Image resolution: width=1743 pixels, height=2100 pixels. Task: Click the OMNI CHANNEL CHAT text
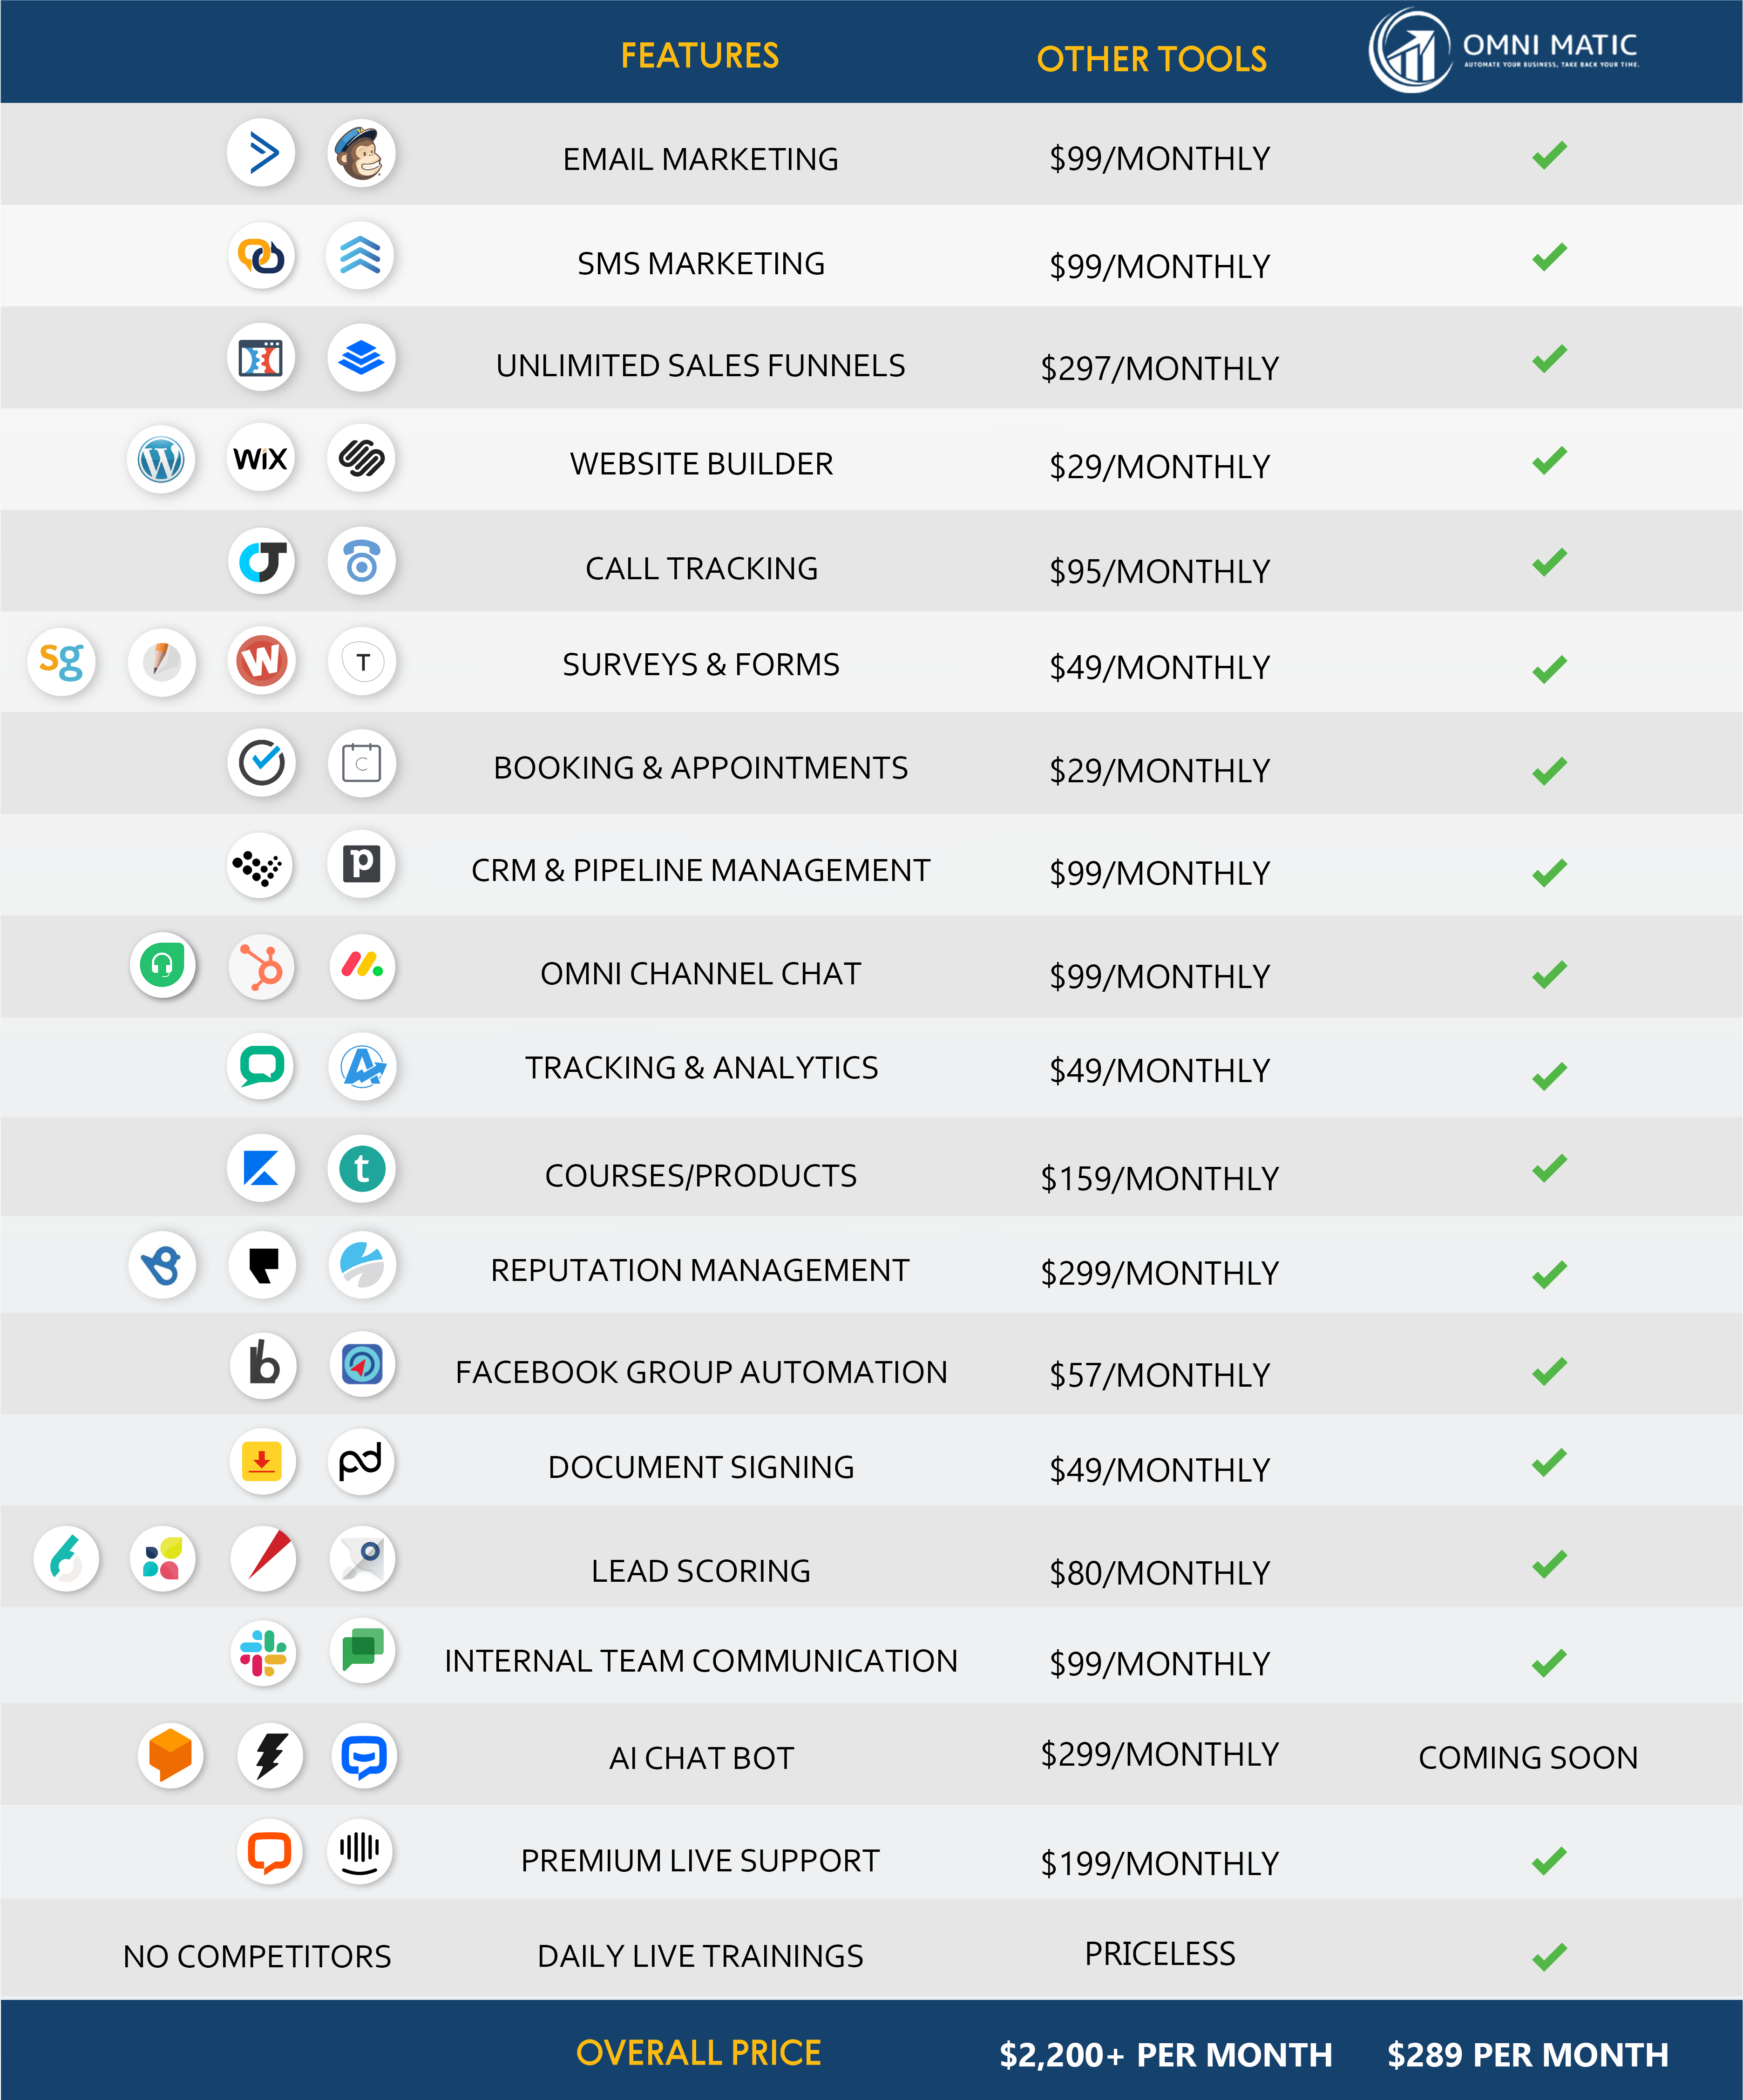(x=700, y=973)
